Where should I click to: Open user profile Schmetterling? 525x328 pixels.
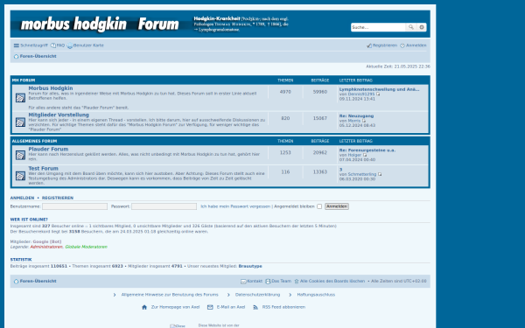pyautogui.click(x=362, y=174)
